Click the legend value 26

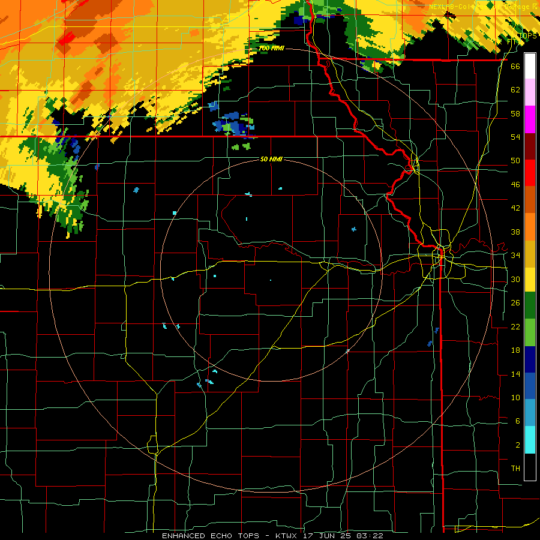click(x=515, y=303)
